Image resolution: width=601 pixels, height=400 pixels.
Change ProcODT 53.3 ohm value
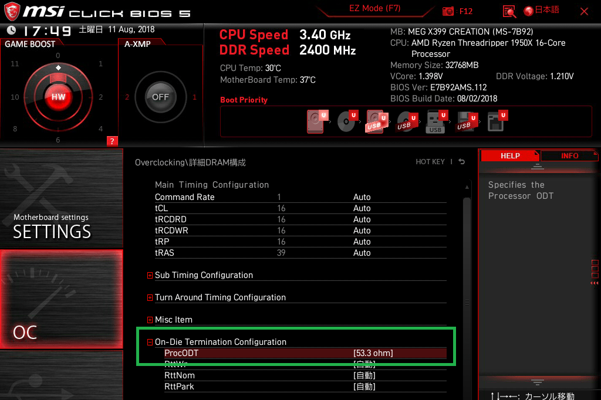pyautogui.click(x=373, y=353)
